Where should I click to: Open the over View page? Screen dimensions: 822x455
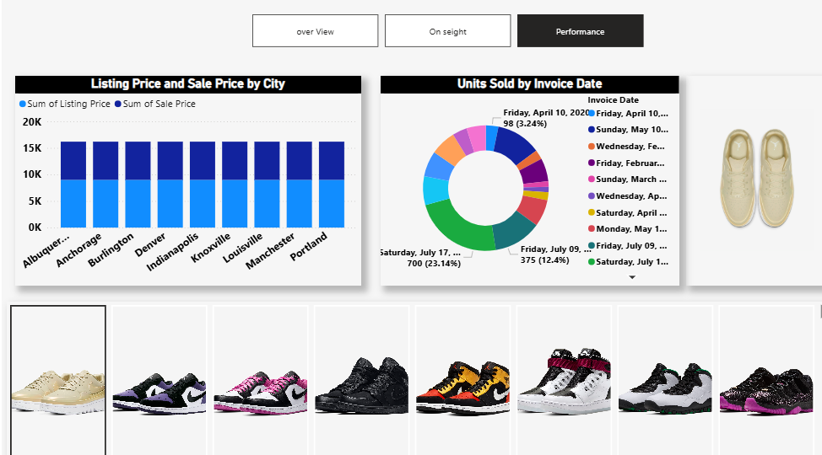click(x=315, y=31)
